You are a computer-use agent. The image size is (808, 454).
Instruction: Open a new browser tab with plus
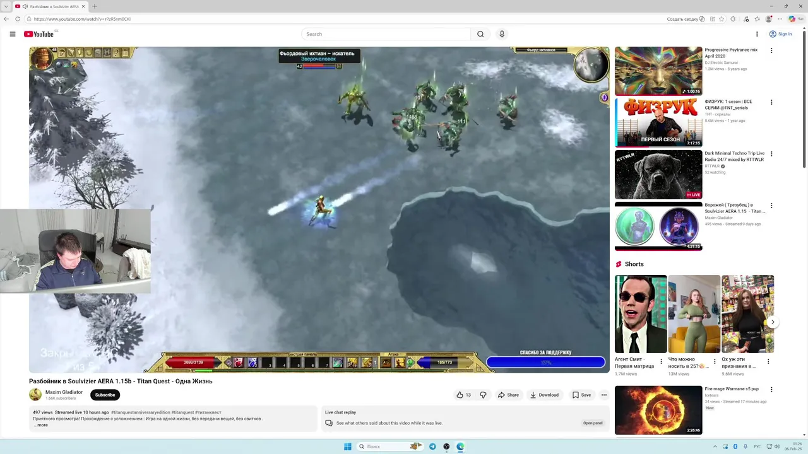click(95, 6)
